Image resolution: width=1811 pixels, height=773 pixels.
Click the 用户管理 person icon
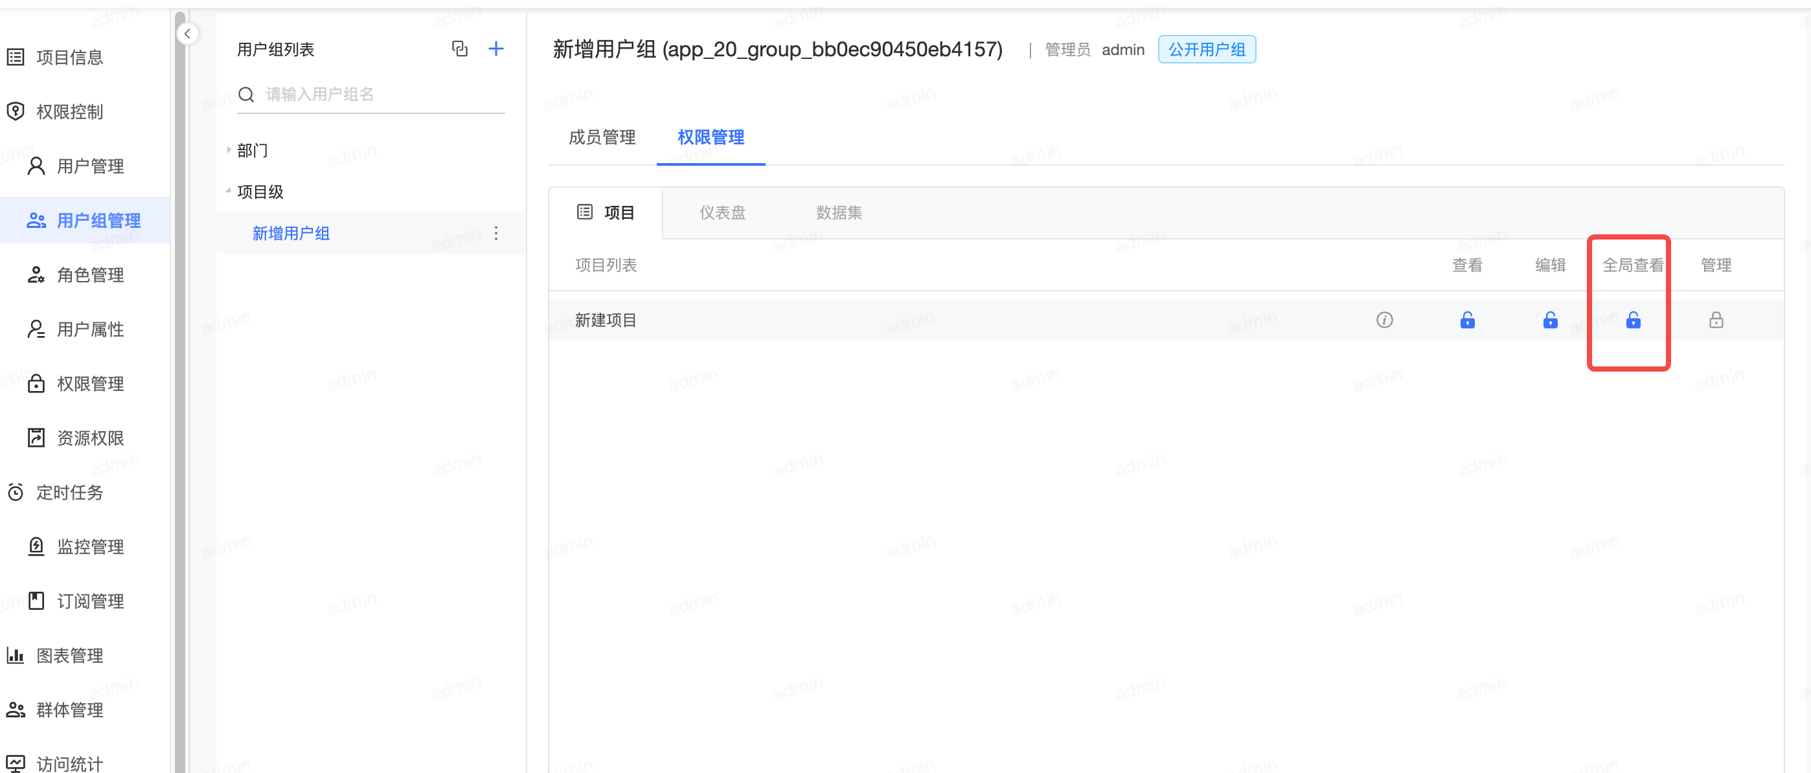coord(36,166)
